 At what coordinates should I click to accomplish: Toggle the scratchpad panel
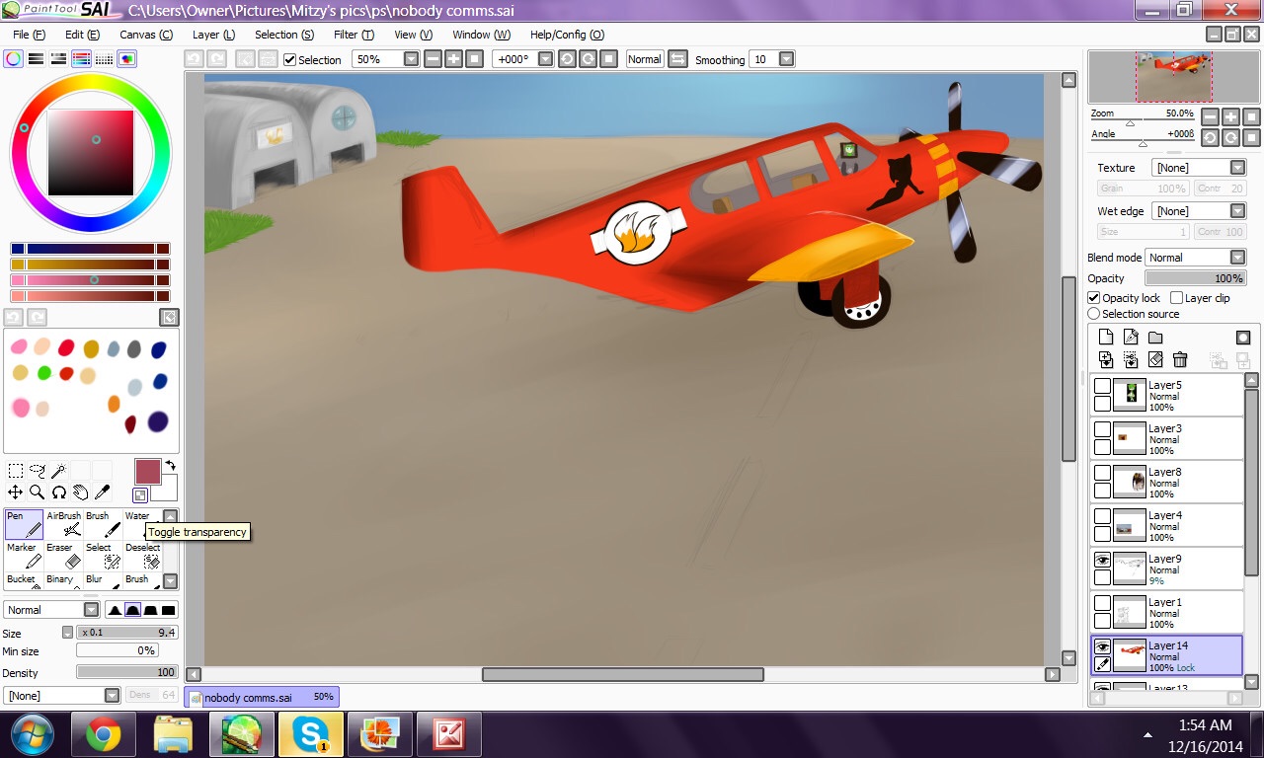127,59
